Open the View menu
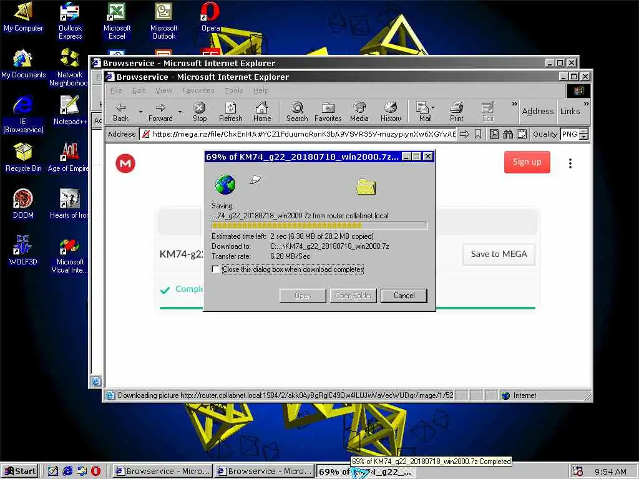639x479 pixels. tap(163, 90)
